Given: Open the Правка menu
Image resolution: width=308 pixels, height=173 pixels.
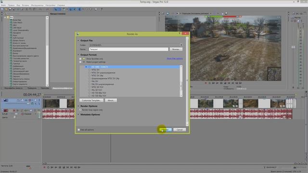Looking at the screenshot, I should tap(11, 5).
